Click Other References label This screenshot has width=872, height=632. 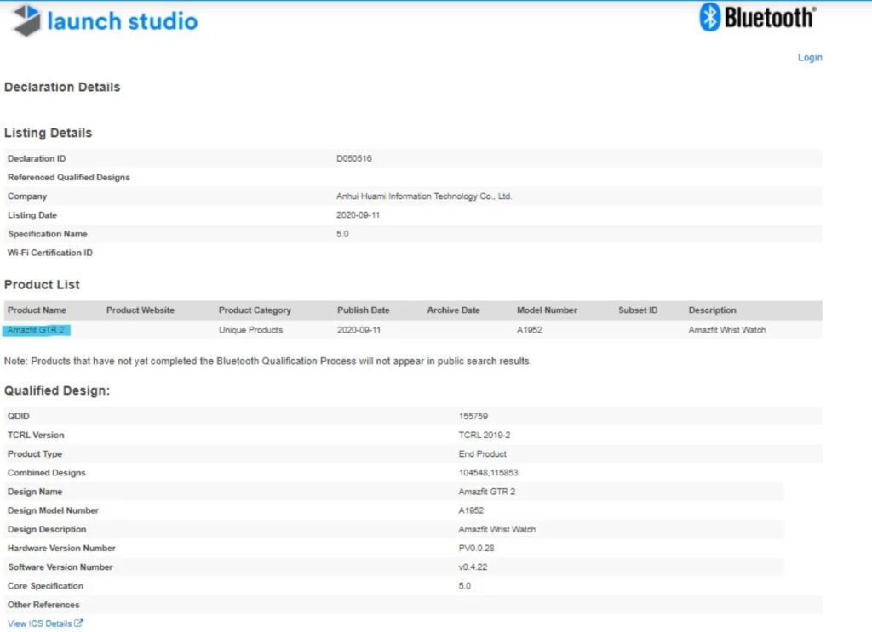(43, 605)
